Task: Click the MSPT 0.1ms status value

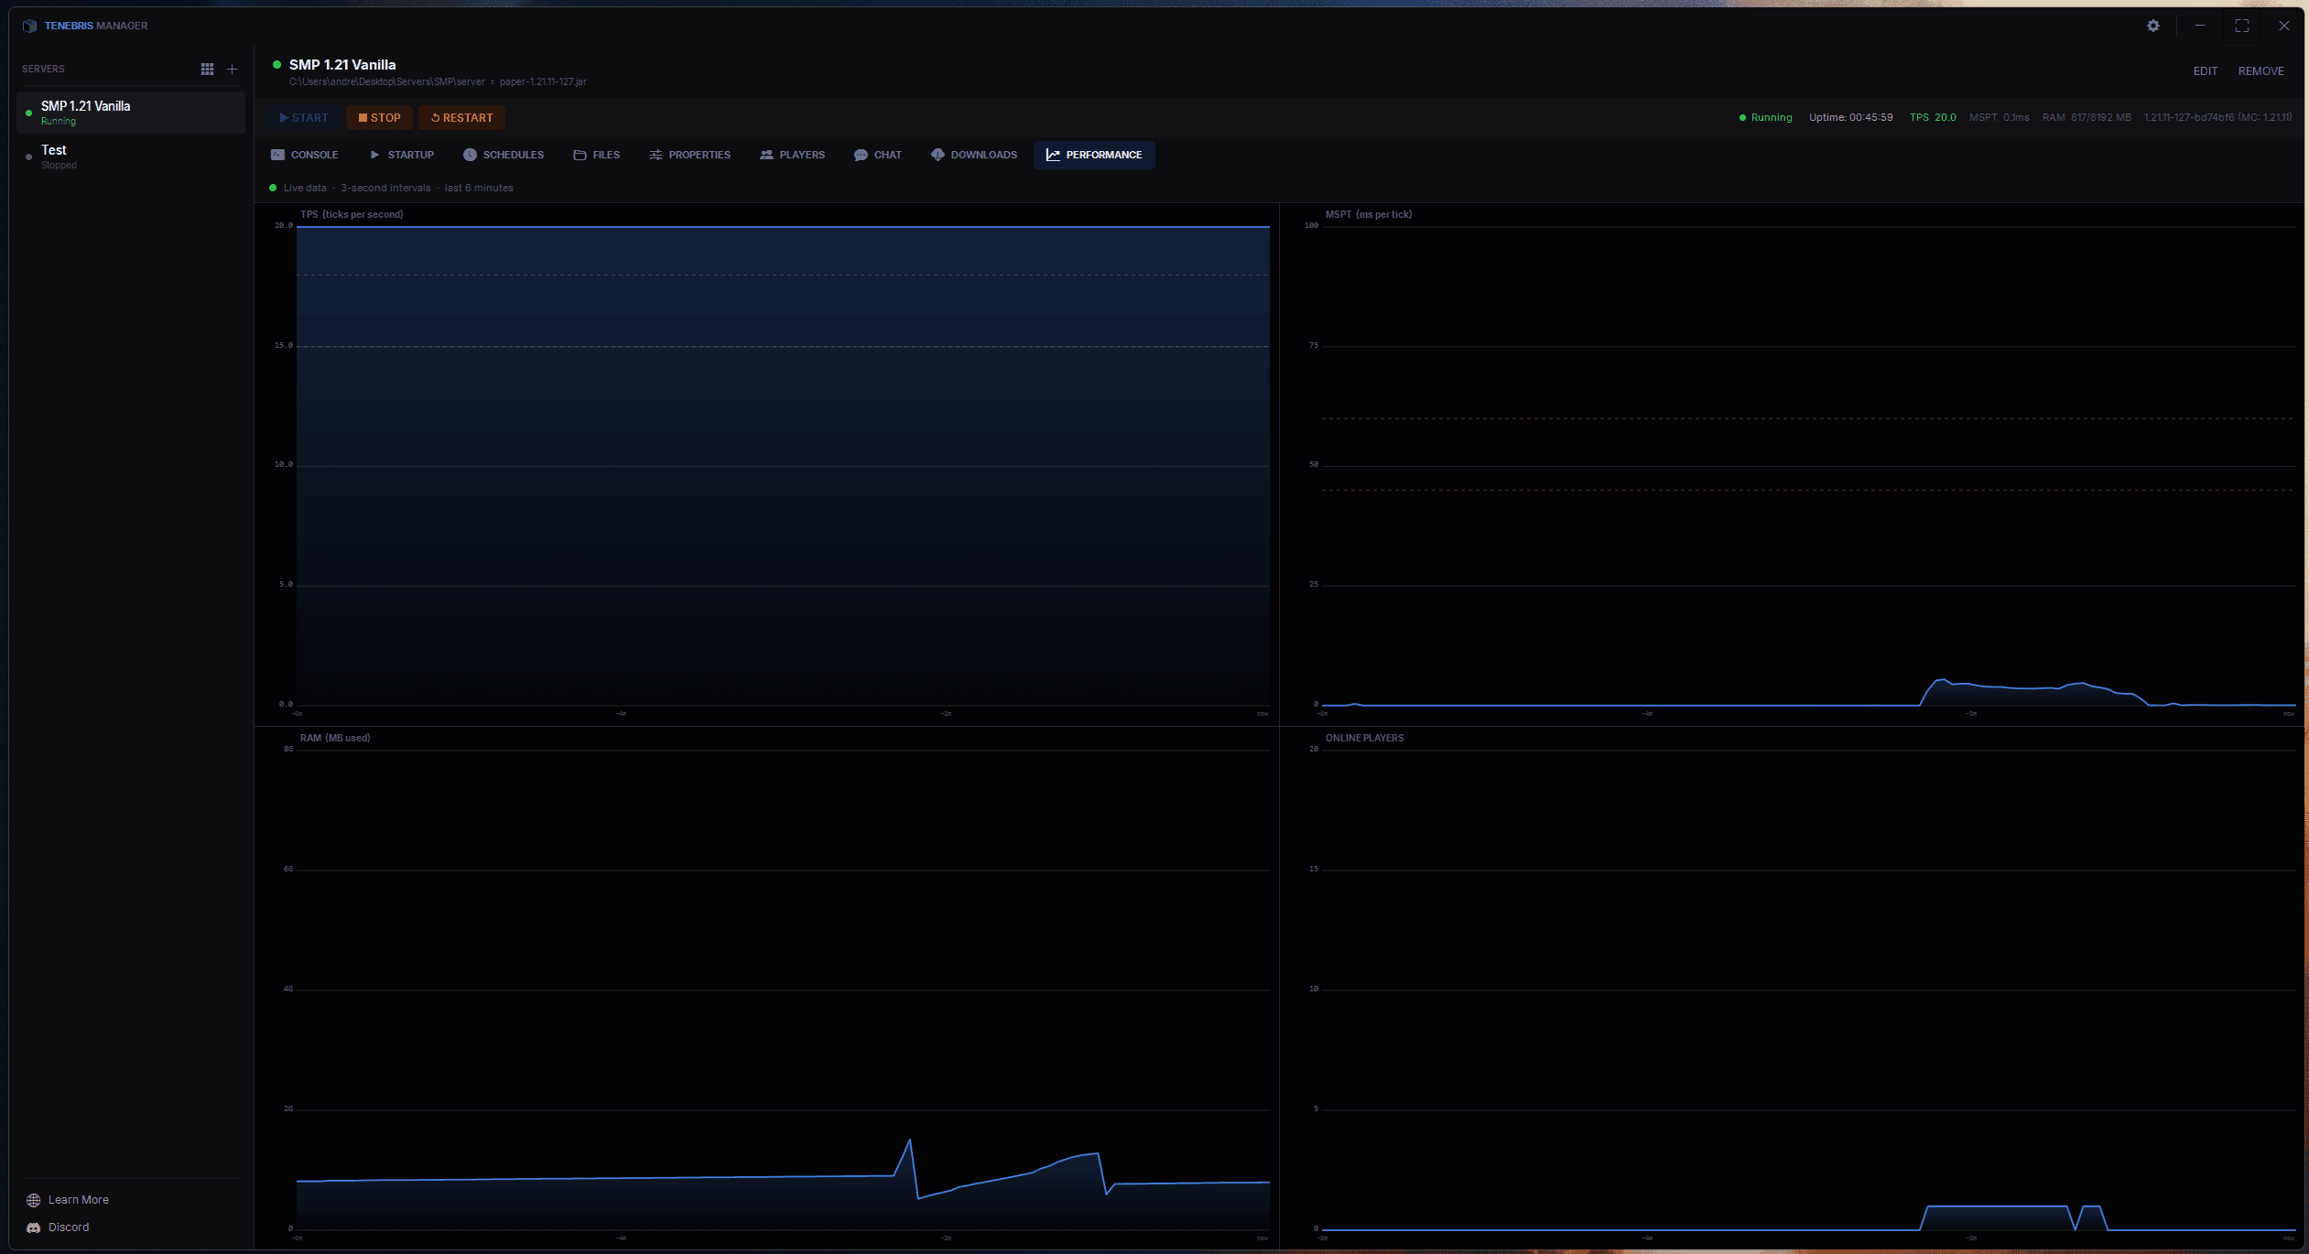Action: [1999, 117]
